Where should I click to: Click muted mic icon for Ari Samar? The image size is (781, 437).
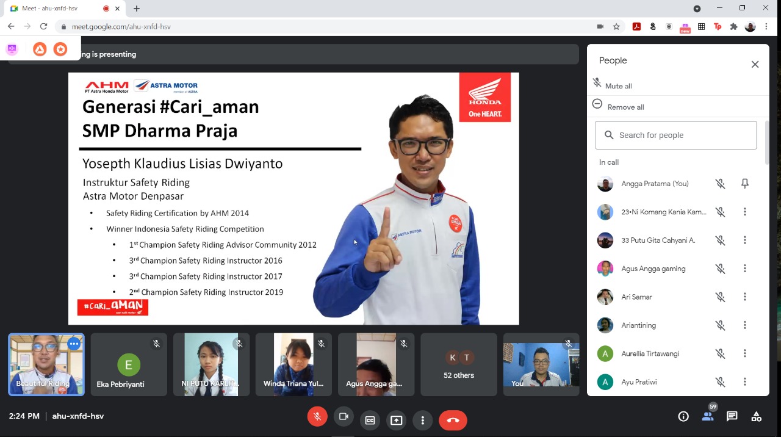721,297
